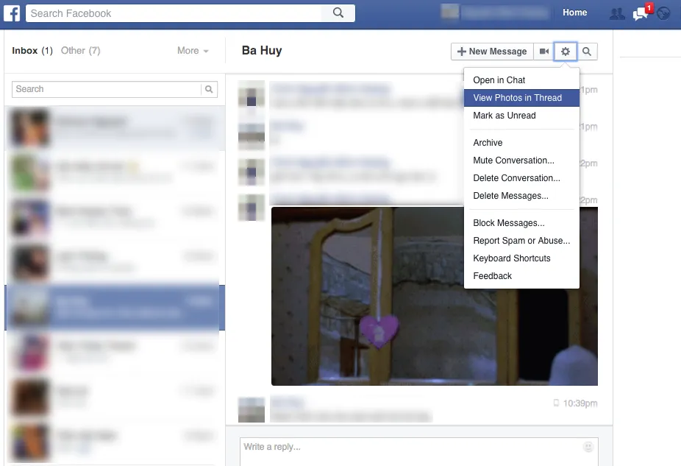681x466 pixels.
Task: Select View Photos in Thread
Action: point(517,98)
